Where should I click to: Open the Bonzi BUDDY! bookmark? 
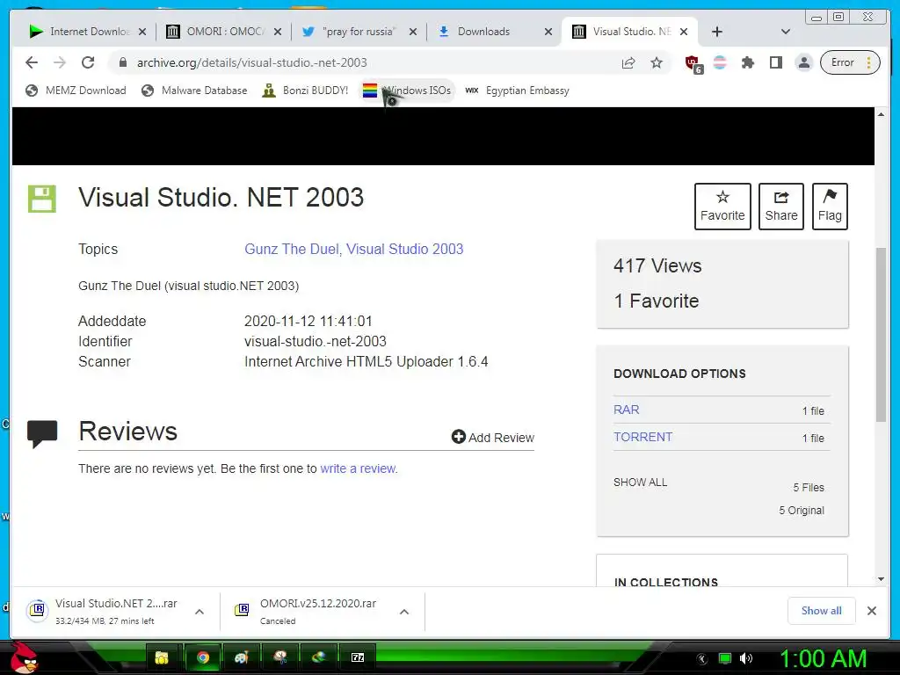[305, 91]
